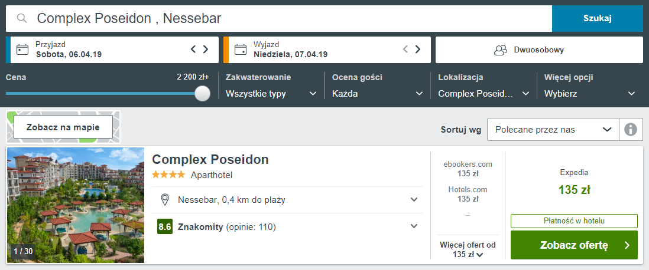Go to previous check-in date arrow
The width and height of the screenshot is (649, 270).
click(x=193, y=50)
